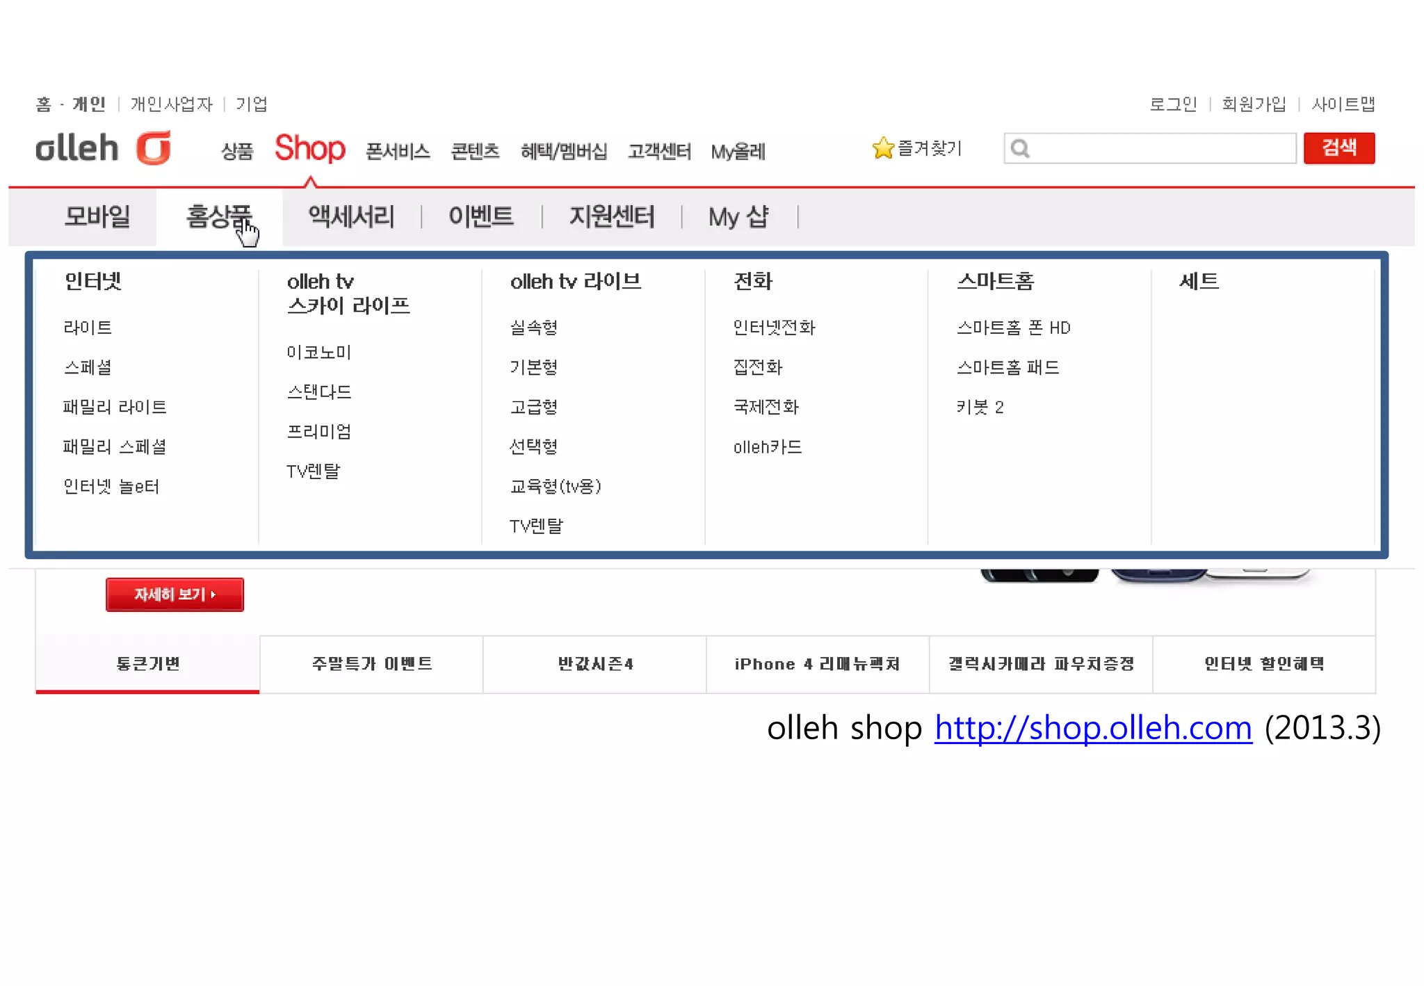The width and height of the screenshot is (1424, 986).
Task: Open 스마트홈 폰 HD item
Action: (x=1014, y=328)
